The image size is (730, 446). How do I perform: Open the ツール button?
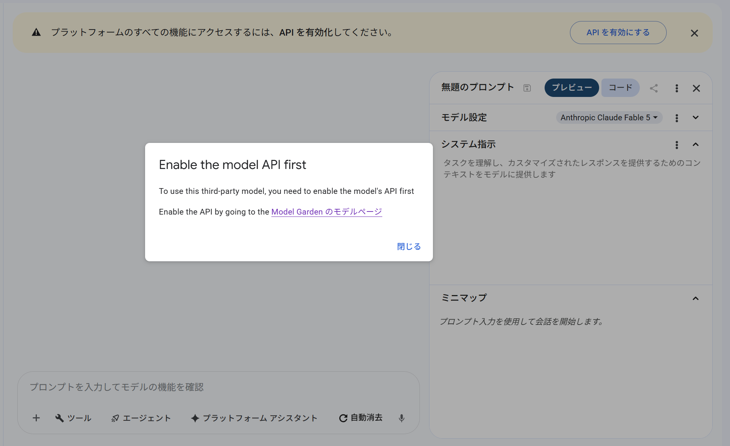pyautogui.click(x=73, y=418)
